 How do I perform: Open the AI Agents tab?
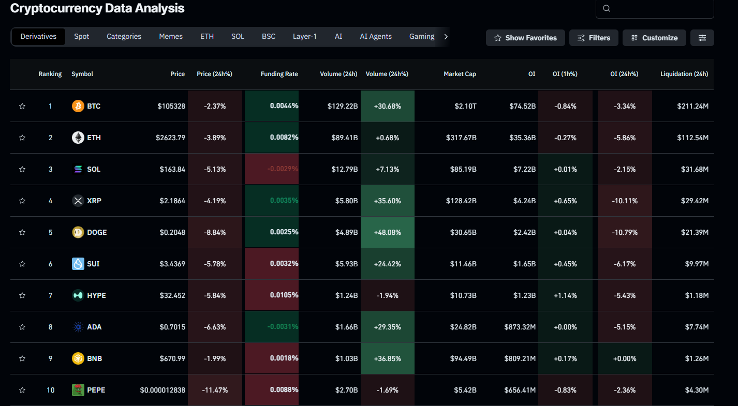point(376,37)
